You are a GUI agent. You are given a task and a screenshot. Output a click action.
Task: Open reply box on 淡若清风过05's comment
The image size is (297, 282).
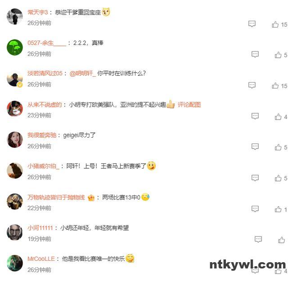pyautogui.click(x=252, y=85)
